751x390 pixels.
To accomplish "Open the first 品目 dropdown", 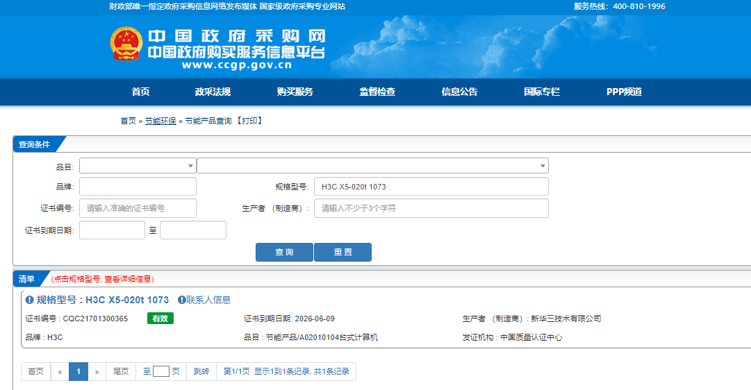I will click(x=138, y=166).
